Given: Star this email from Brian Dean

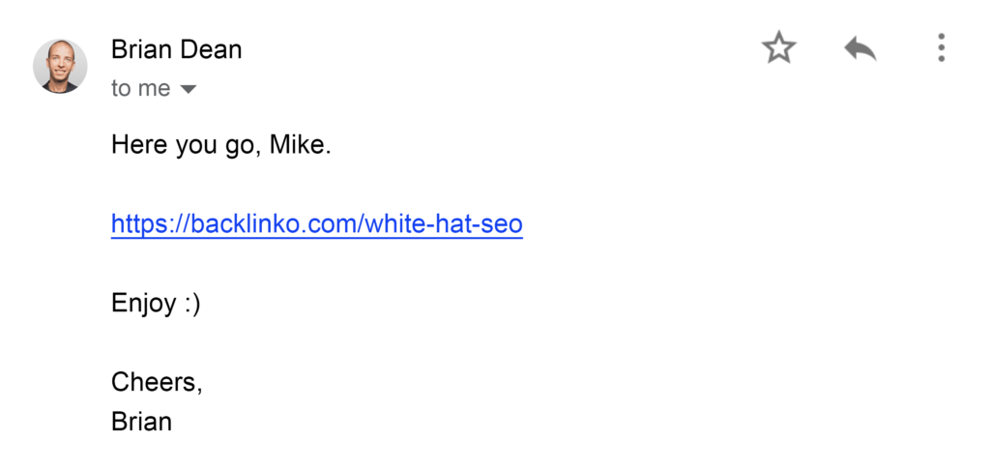Looking at the screenshot, I should click(778, 47).
